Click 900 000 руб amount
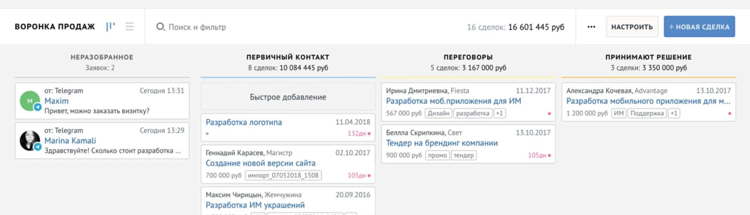Viewport: 750px width, 215px height. click(404, 155)
